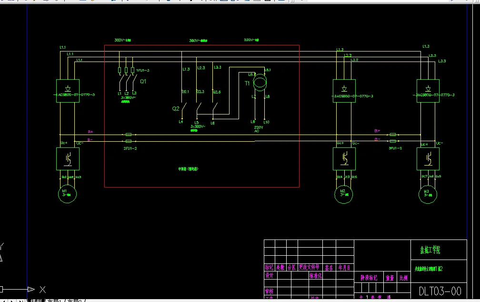This screenshot has height=302, width=480.
Task: Select the green cabinet caption inside red box
Action: [188, 169]
